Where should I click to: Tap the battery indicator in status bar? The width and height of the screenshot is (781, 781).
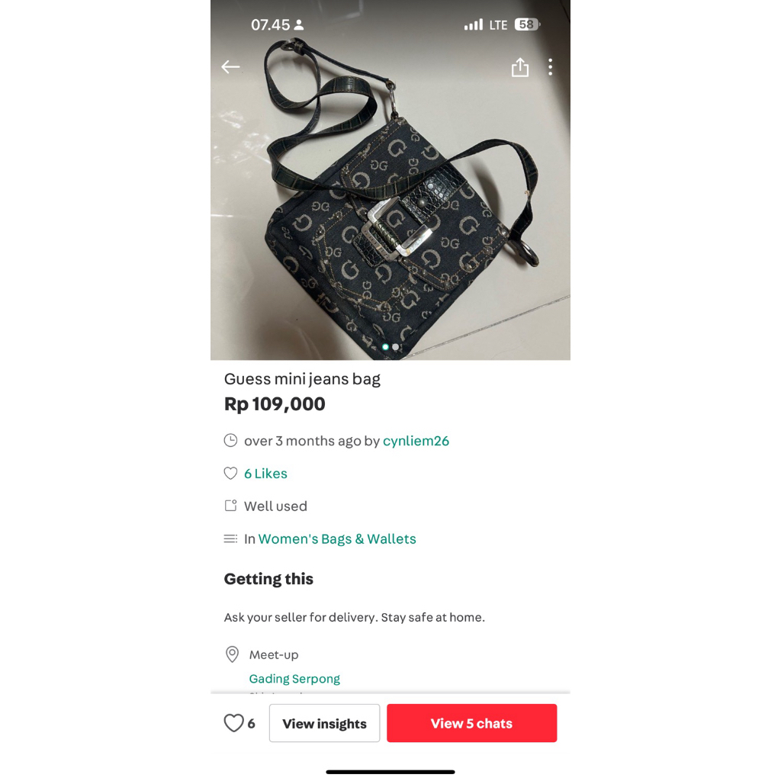point(527,24)
